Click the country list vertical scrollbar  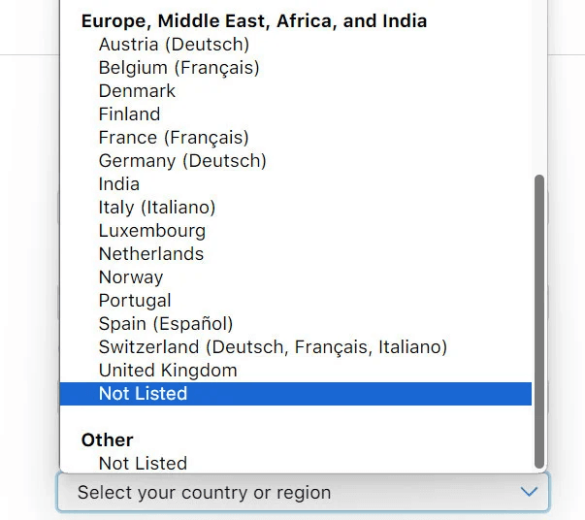click(539, 320)
